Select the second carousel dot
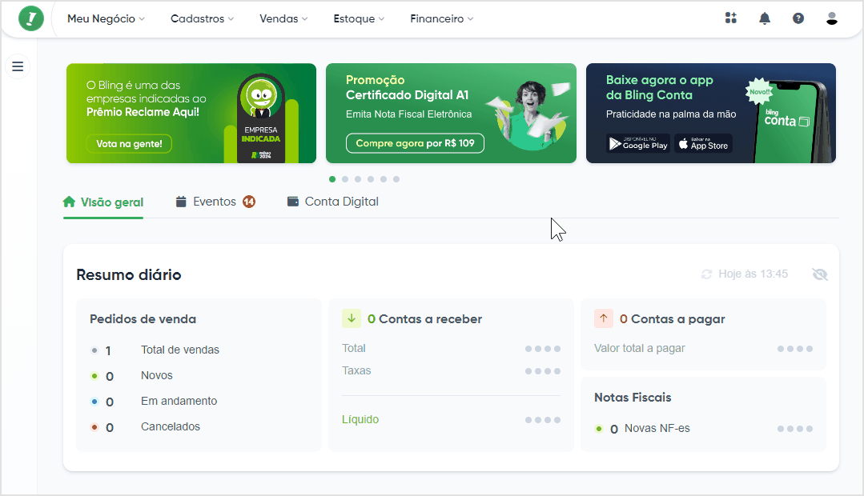Screen dimensions: 864x496 click(345, 179)
